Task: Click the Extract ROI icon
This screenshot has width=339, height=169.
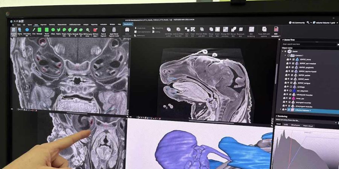Action: coord(234,30)
